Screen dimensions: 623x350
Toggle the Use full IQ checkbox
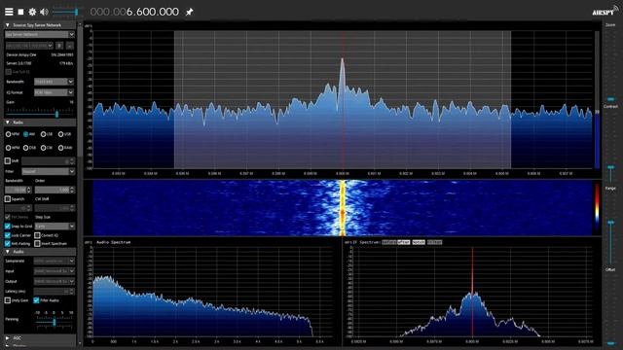9,72
